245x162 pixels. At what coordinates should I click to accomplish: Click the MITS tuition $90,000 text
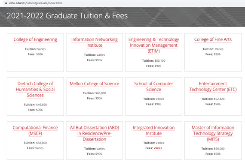[x=219, y=149]
